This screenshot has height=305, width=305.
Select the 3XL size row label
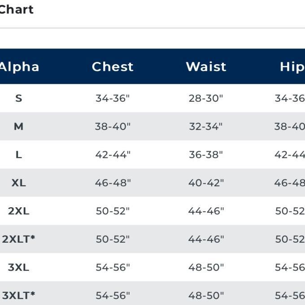click(x=19, y=267)
